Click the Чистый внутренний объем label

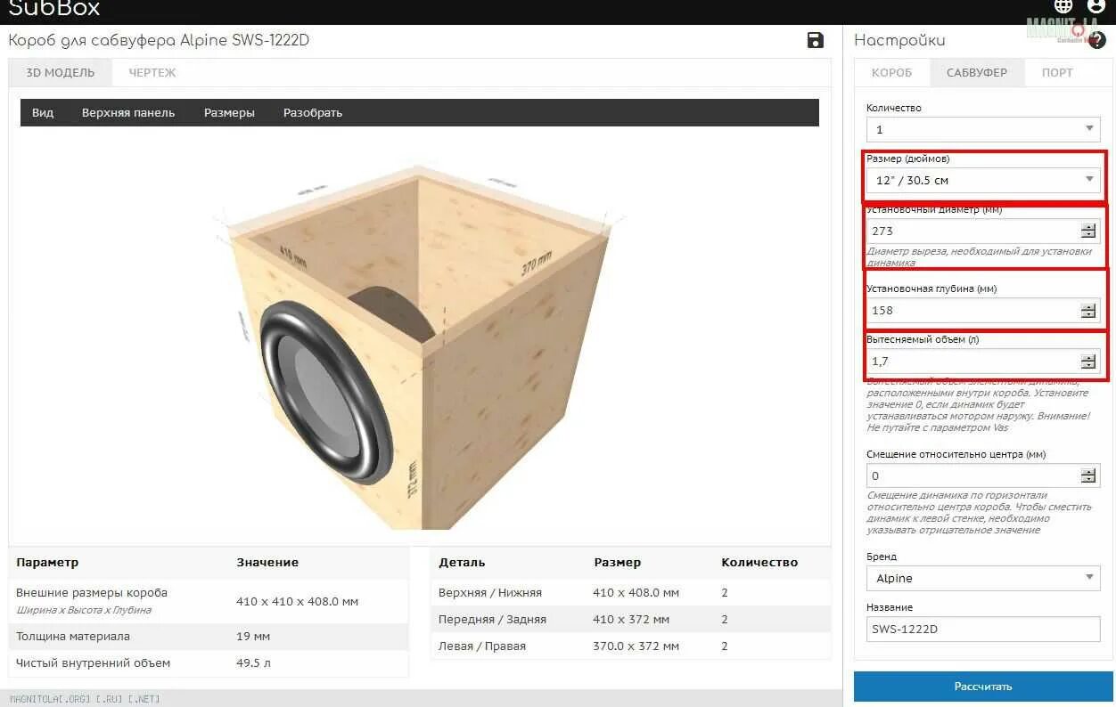[94, 663]
